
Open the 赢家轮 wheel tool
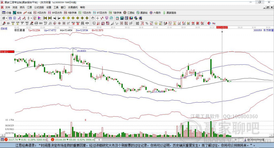tap(142, 13)
